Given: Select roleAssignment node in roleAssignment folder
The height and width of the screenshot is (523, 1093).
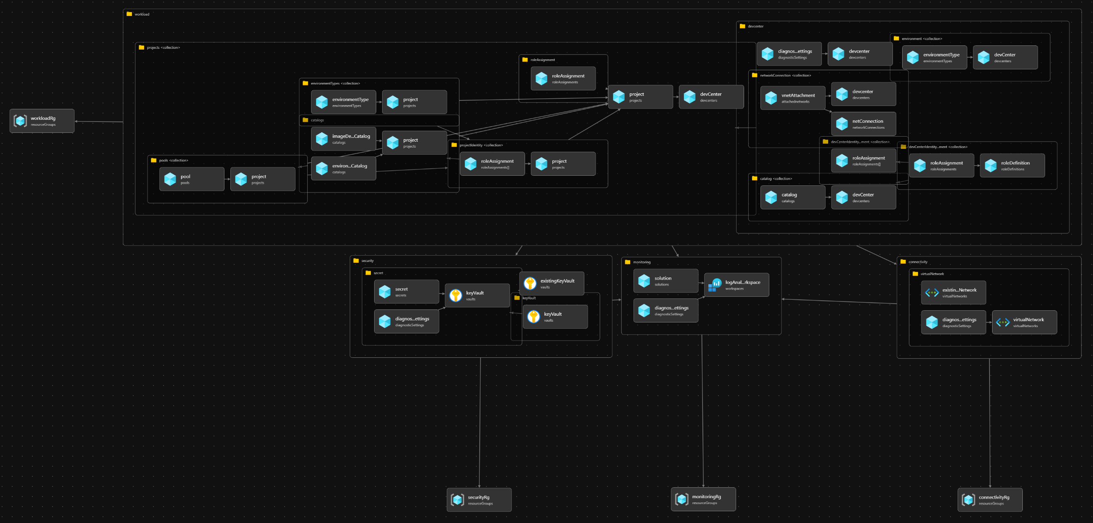Looking at the screenshot, I should (563, 79).
